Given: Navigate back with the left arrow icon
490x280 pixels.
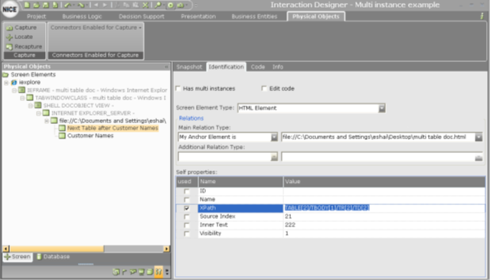Looking at the screenshot, I should (x=96, y=5).
